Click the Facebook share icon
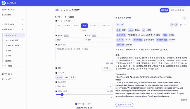 [118, 25]
